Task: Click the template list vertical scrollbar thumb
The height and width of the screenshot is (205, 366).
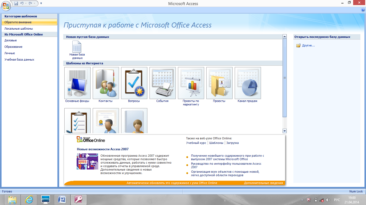Action: [285, 78]
